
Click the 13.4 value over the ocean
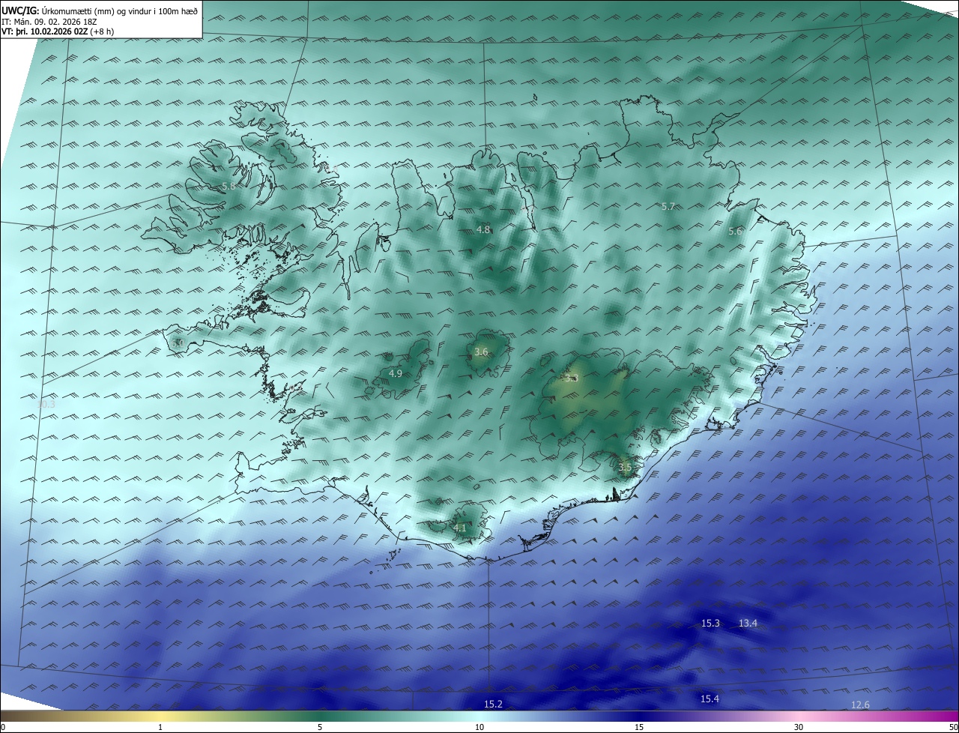click(748, 624)
